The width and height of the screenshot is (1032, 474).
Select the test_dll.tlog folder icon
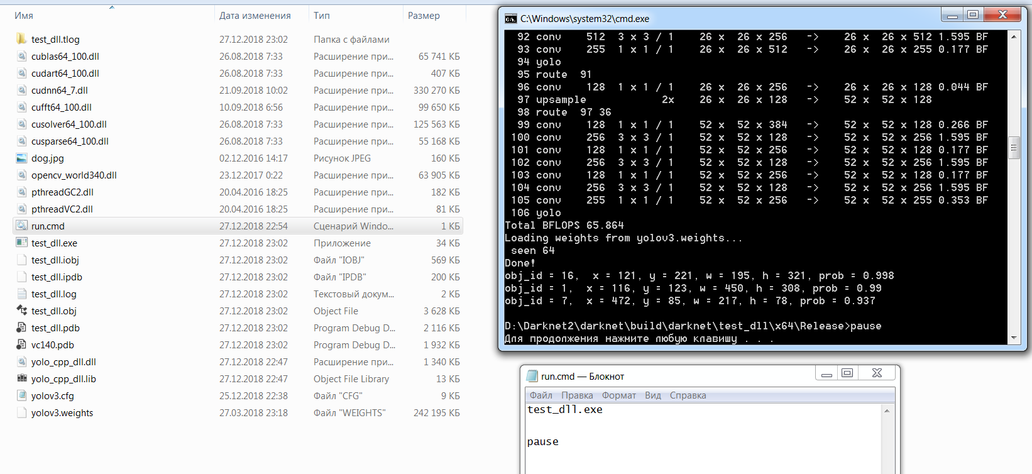coord(21,39)
